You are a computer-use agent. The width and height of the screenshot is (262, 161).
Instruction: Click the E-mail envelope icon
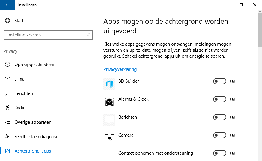[8, 79]
